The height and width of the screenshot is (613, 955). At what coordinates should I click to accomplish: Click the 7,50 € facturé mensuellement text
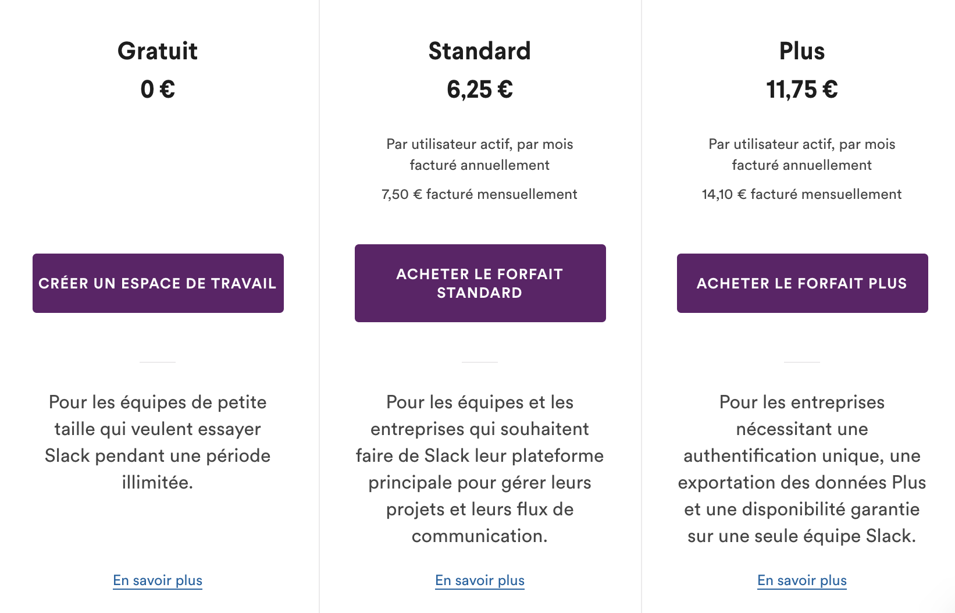(x=479, y=194)
